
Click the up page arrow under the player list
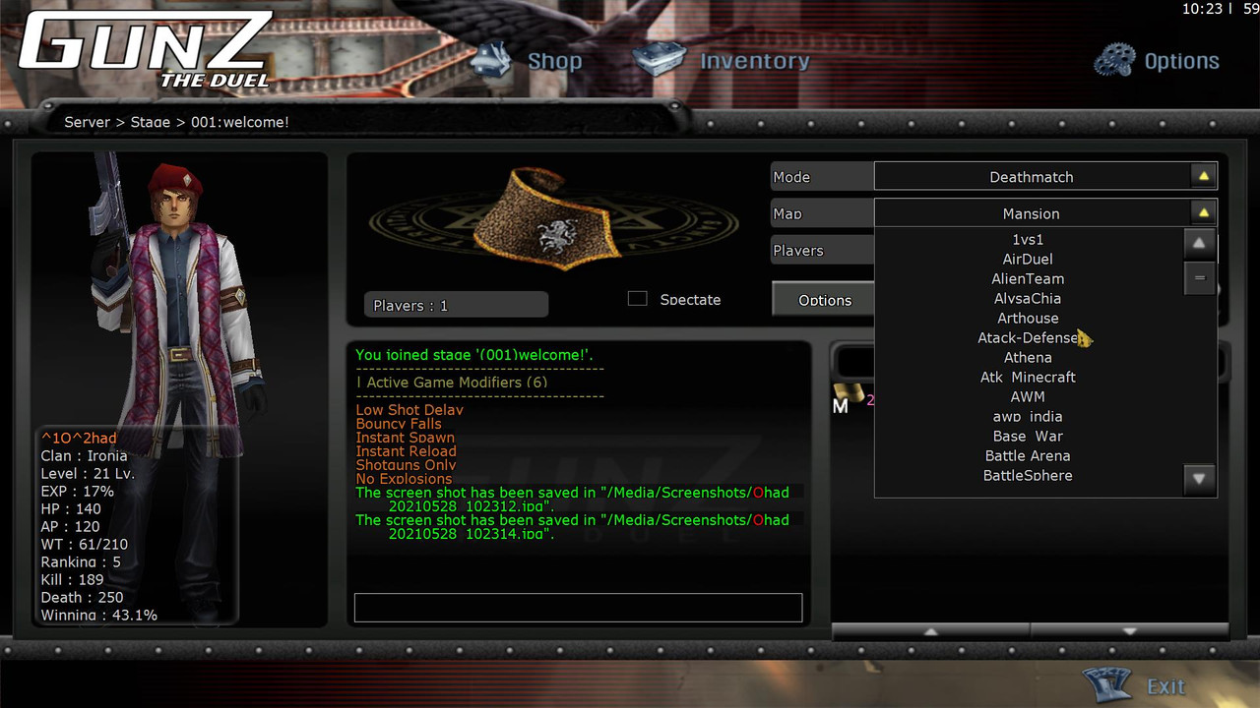tap(930, 630)
